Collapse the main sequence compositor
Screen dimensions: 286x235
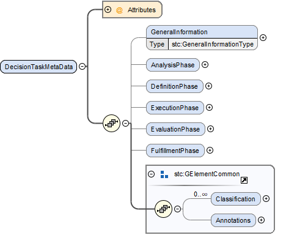coord(126,123)
